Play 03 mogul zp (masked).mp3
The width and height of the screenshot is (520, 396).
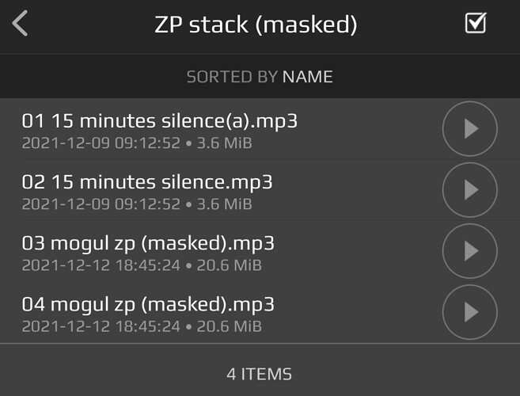[x=471, y=251]
